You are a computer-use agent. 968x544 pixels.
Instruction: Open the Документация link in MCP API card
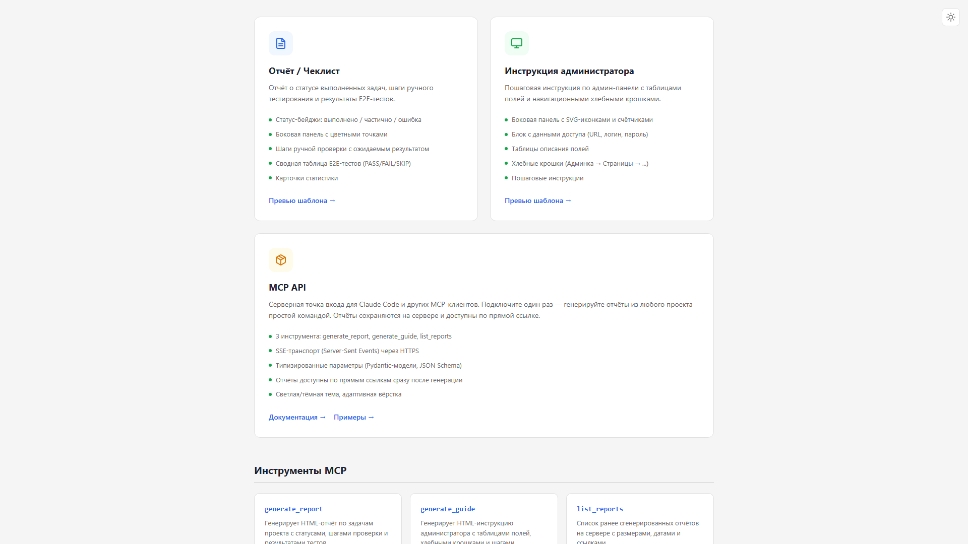(297, 417)
